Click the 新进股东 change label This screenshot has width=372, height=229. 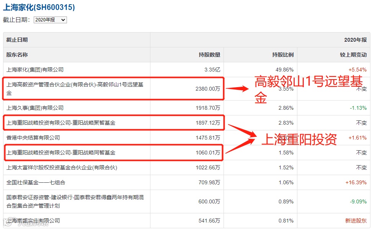[x=356, y=221]
